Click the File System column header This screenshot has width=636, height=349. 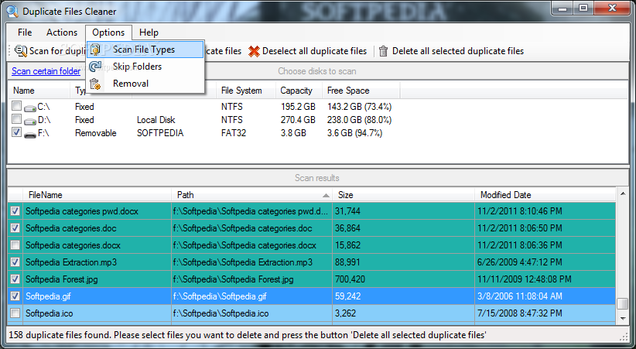click(x=246, y=91)
